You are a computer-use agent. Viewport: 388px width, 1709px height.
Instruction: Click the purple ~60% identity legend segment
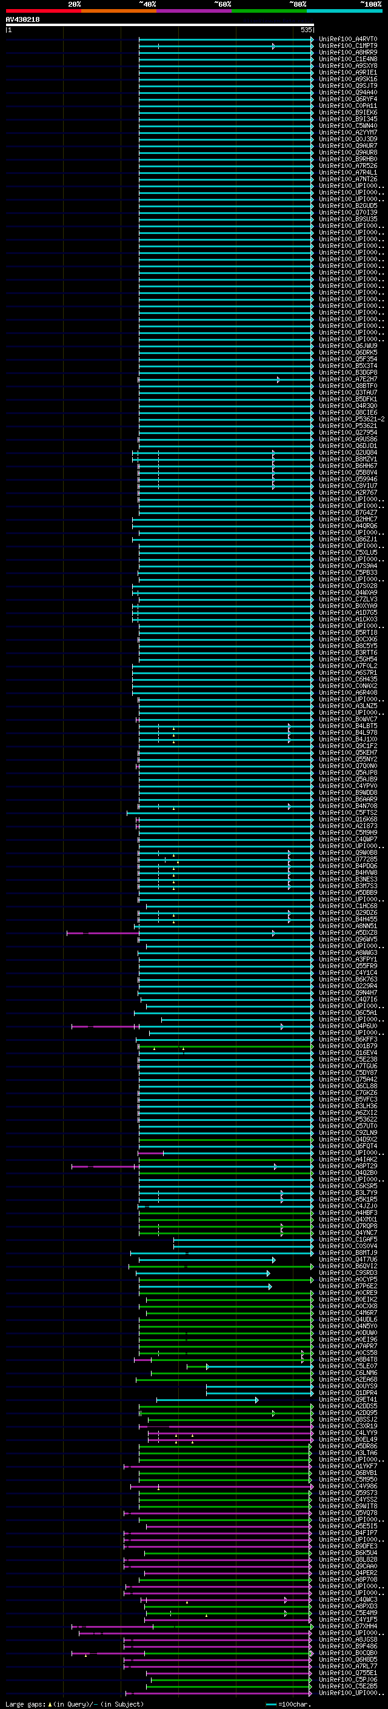pyautogui.click(x=195, y=11)
